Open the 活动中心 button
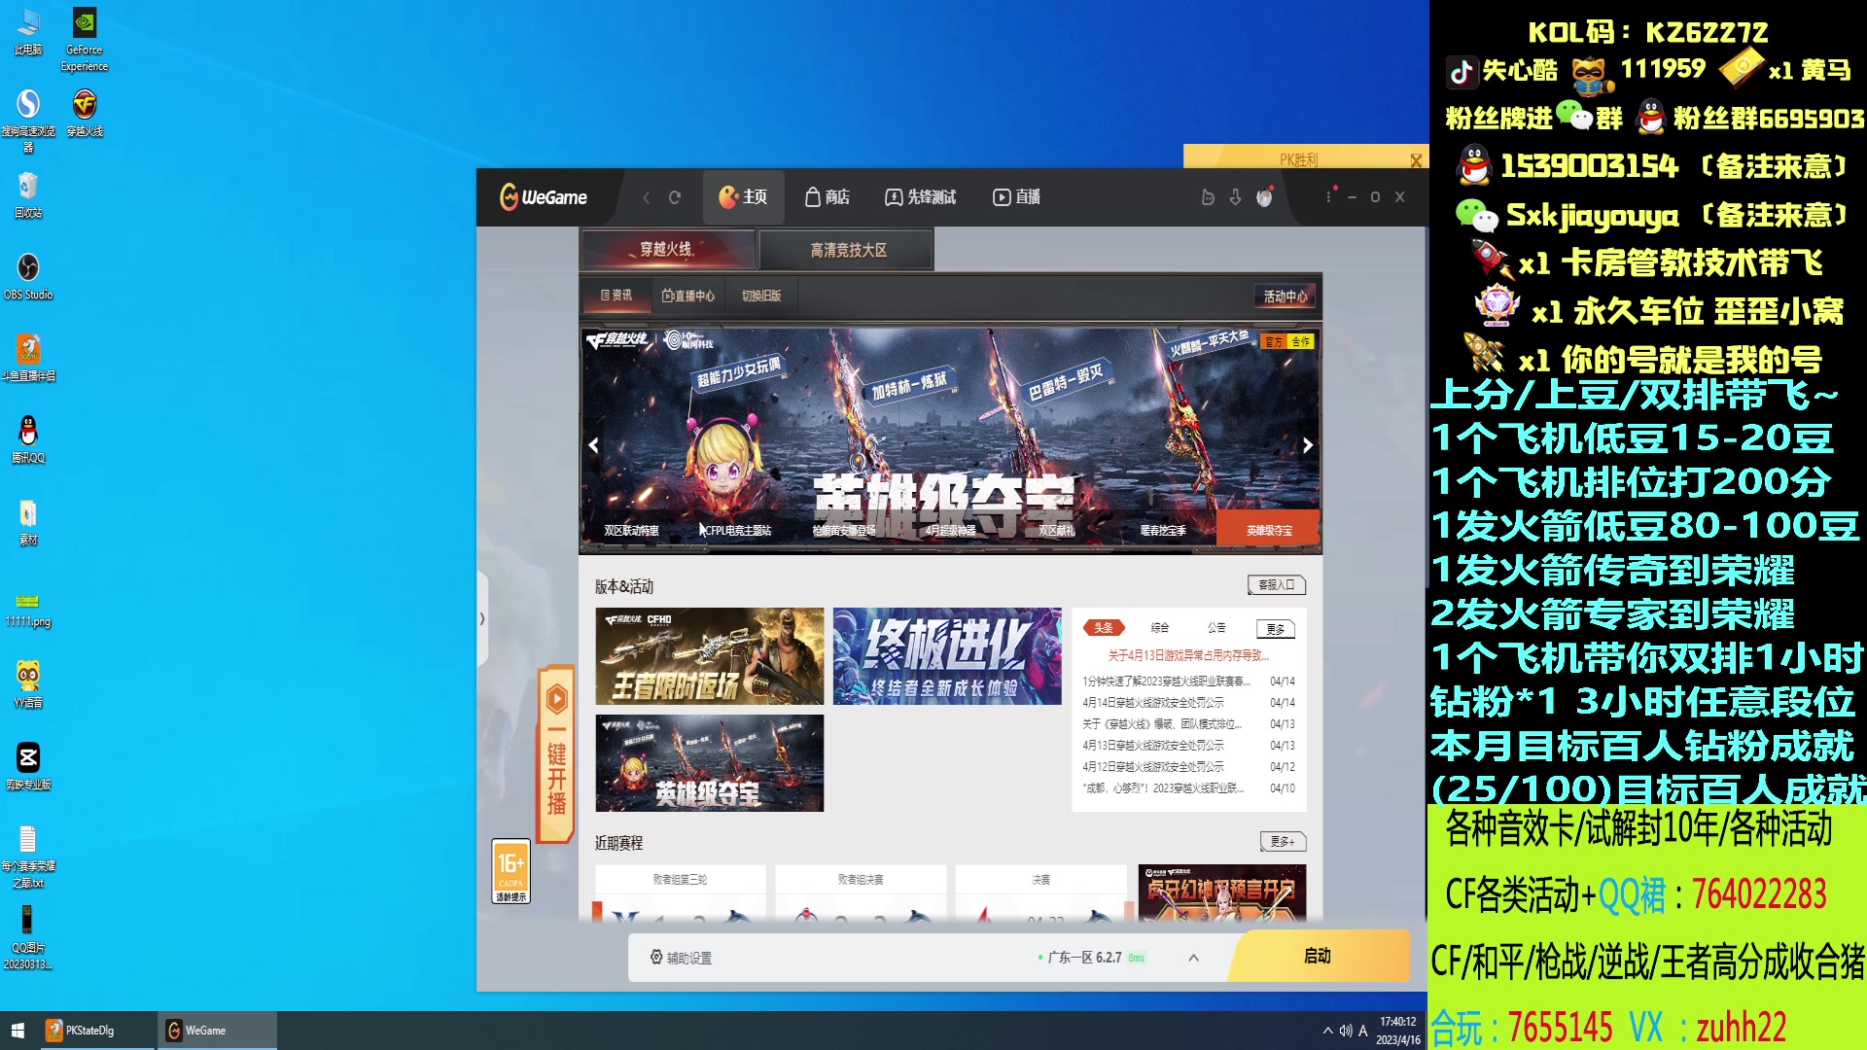 point(1285,297)
